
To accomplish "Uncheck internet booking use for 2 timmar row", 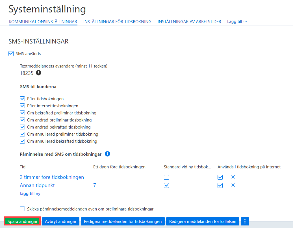I will point(220,177).
